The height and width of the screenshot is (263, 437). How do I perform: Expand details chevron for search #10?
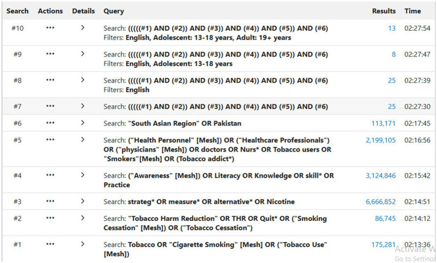[83, 27]
